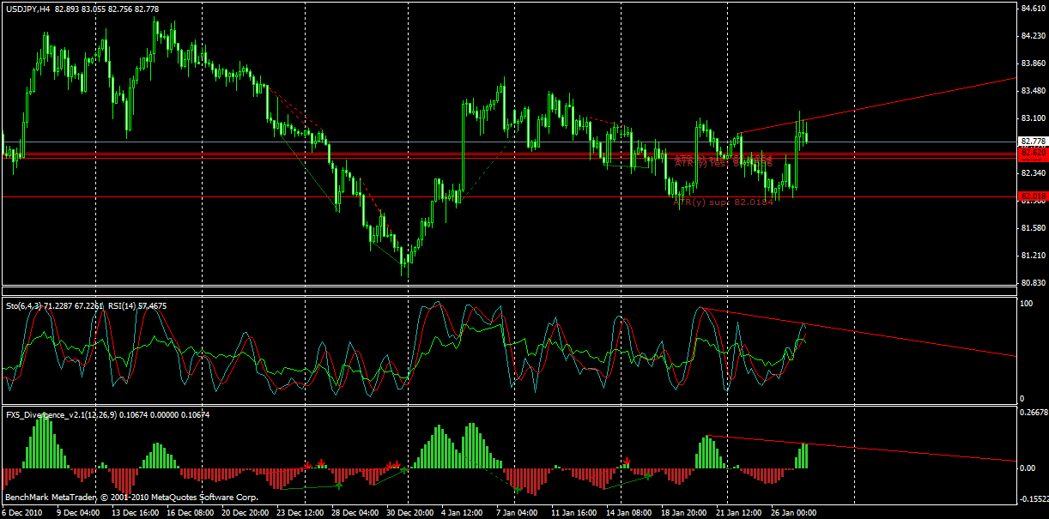Click the '9 Dec 04:00' time label

point(79,512)
